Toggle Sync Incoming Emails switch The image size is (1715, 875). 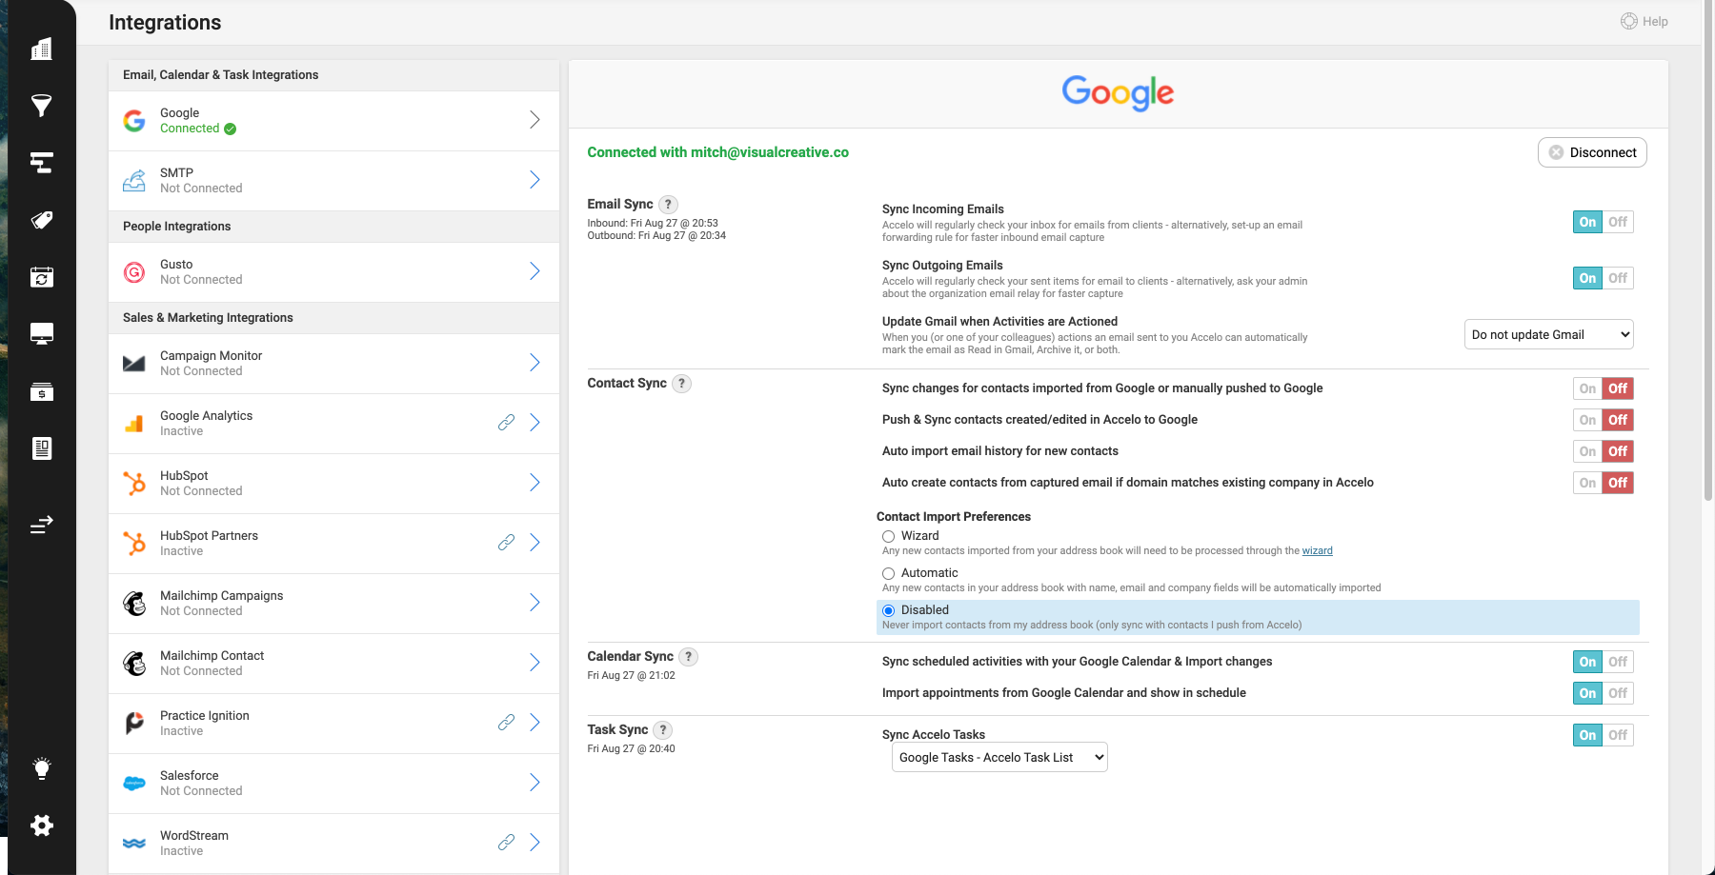tap(1603, 222)
